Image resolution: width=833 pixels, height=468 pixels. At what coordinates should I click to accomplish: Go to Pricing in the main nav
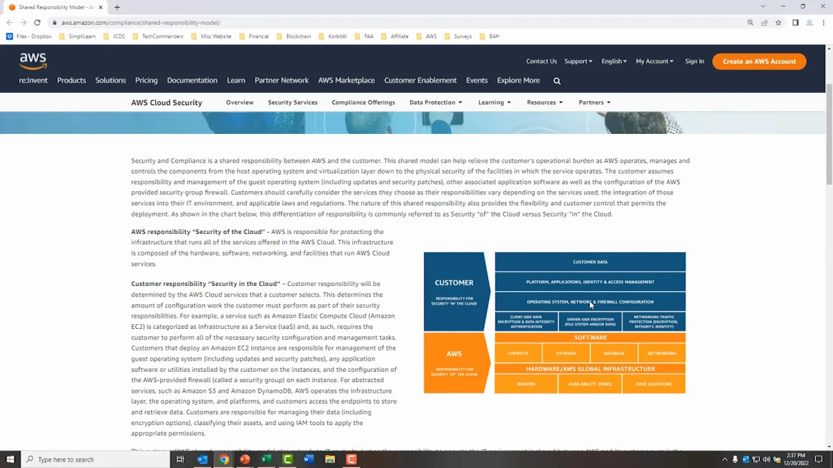pyautogui.click(x=146, y=80)
